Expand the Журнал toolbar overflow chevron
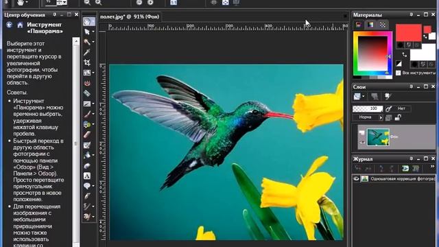 click(432, 167)
